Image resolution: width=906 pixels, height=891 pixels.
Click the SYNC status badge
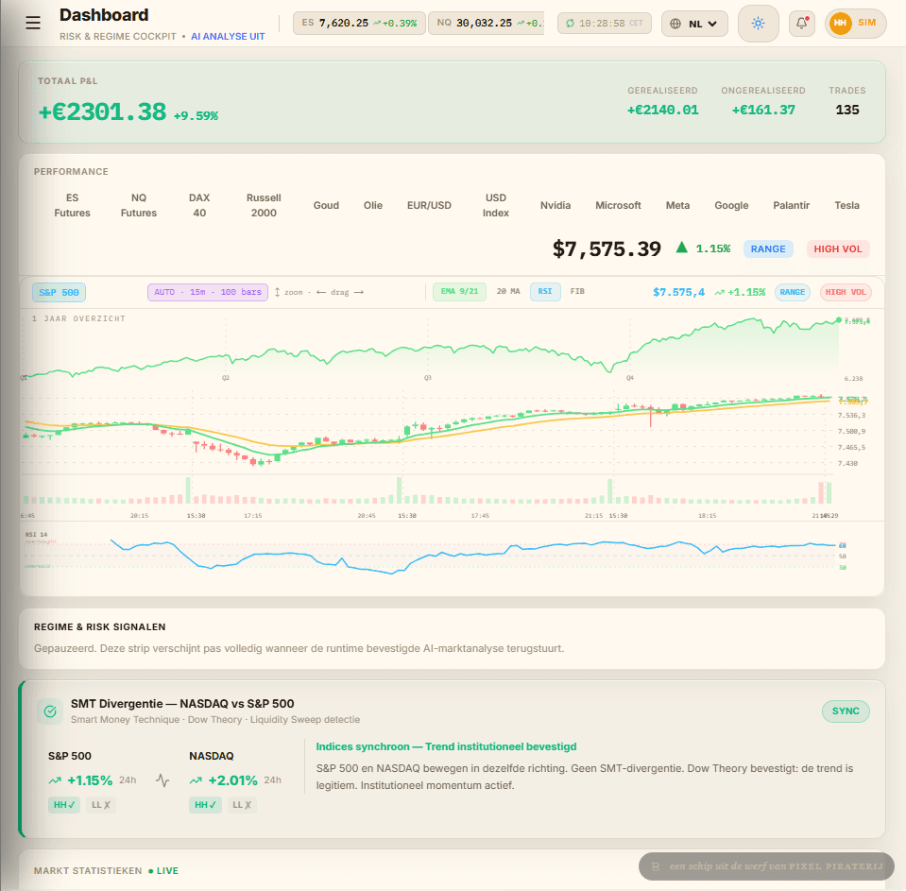pos(846,711)
